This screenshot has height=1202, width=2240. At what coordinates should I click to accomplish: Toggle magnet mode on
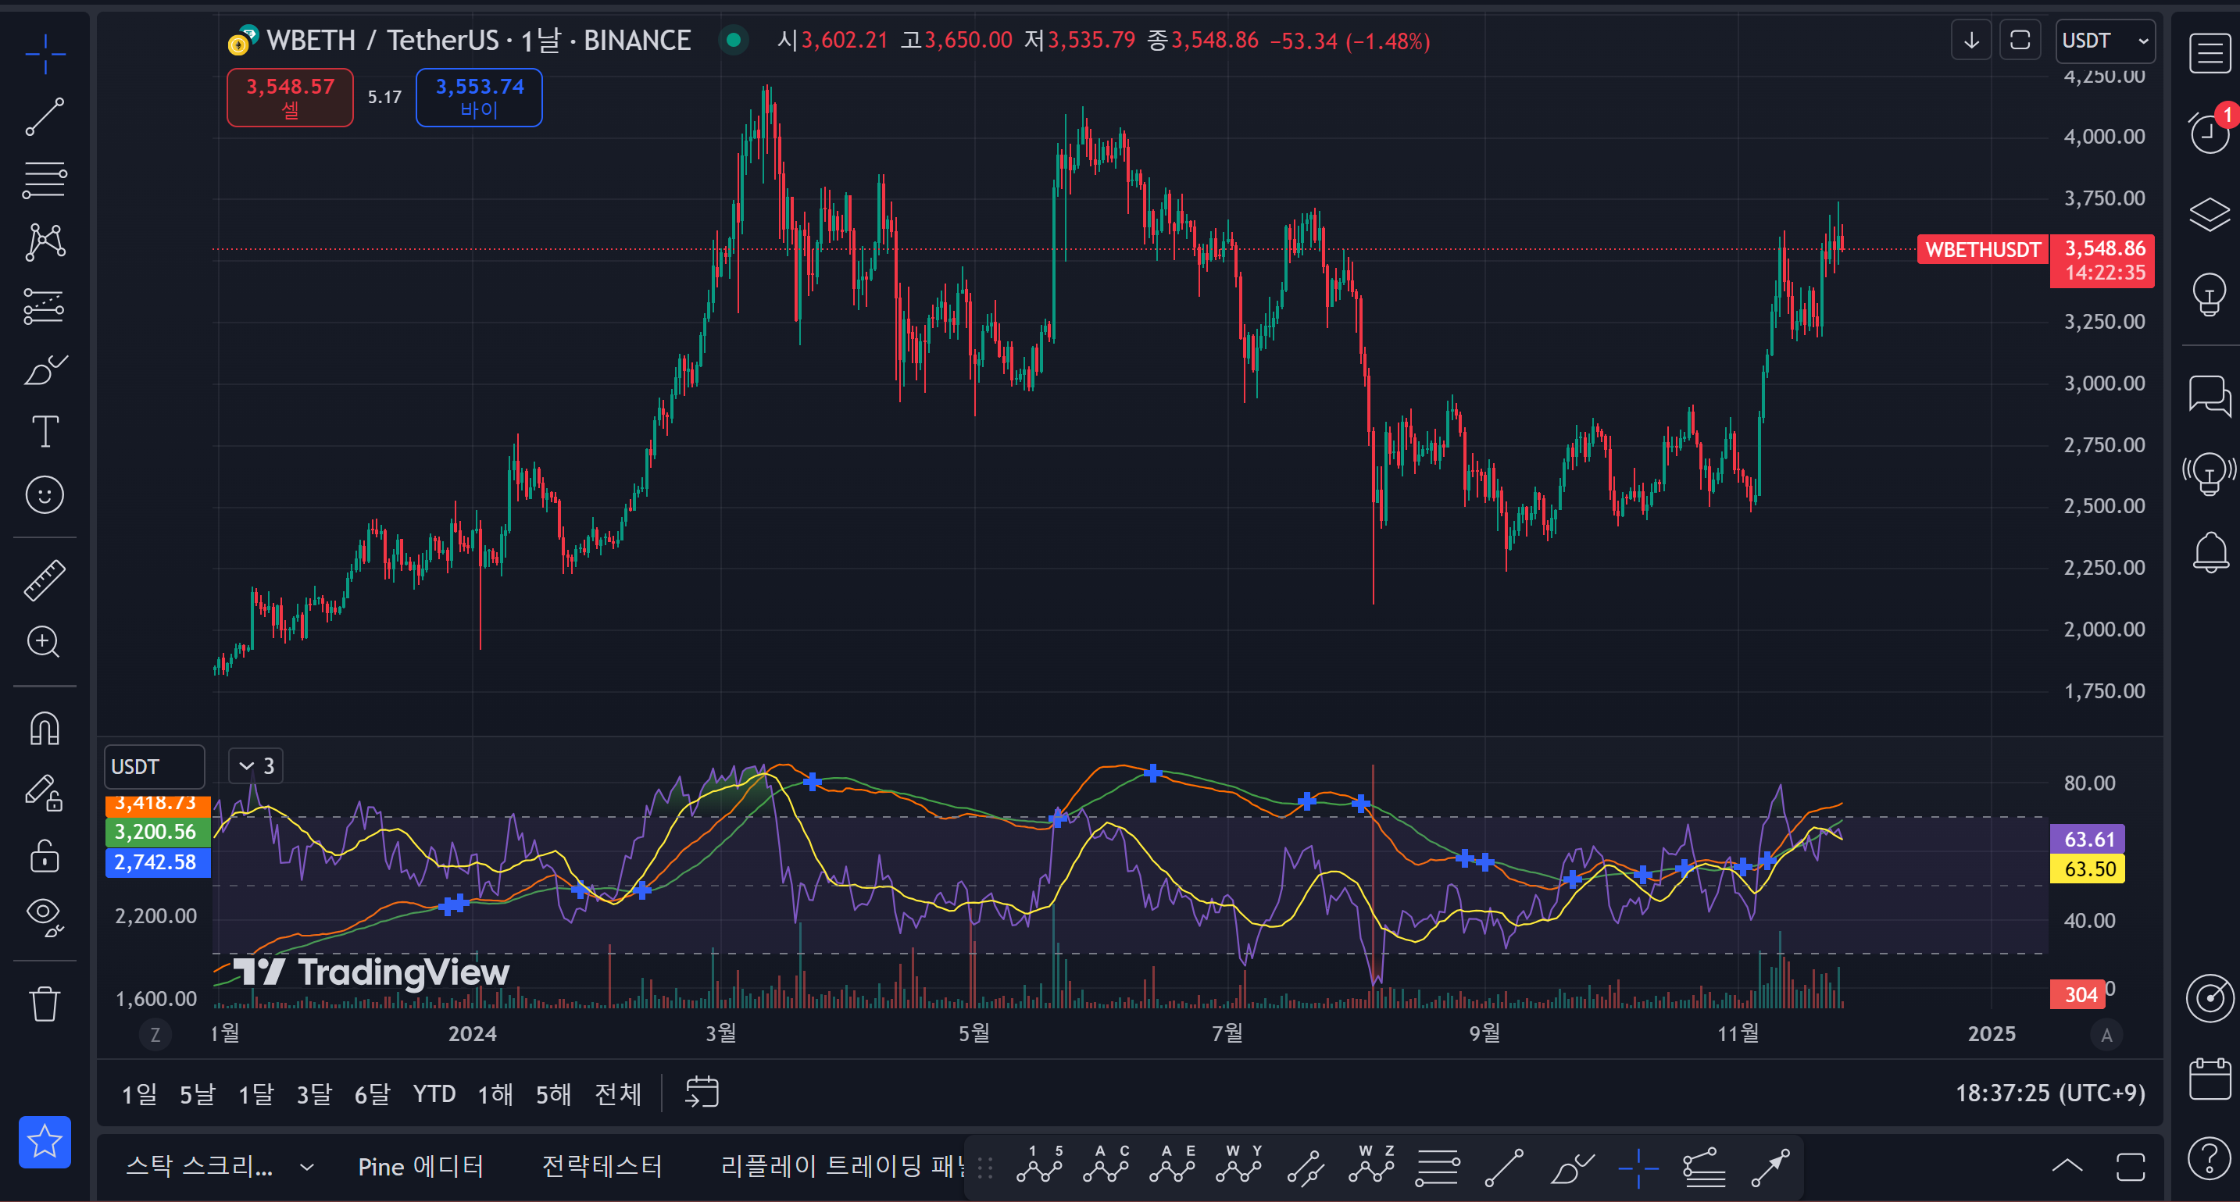coord(45,729)
